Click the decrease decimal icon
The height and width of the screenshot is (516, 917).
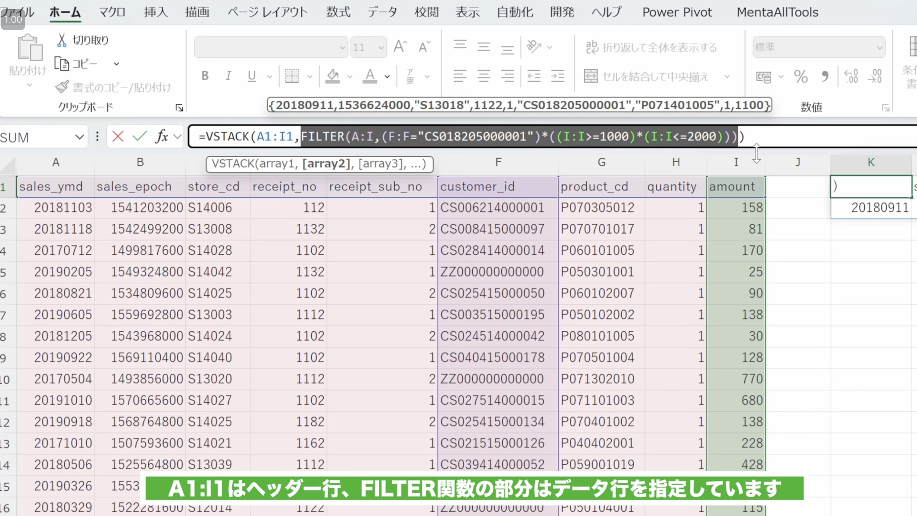(875, 76)
